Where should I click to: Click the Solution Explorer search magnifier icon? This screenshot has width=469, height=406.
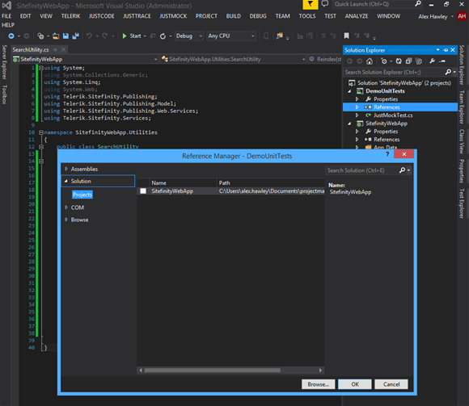(448, 72)
